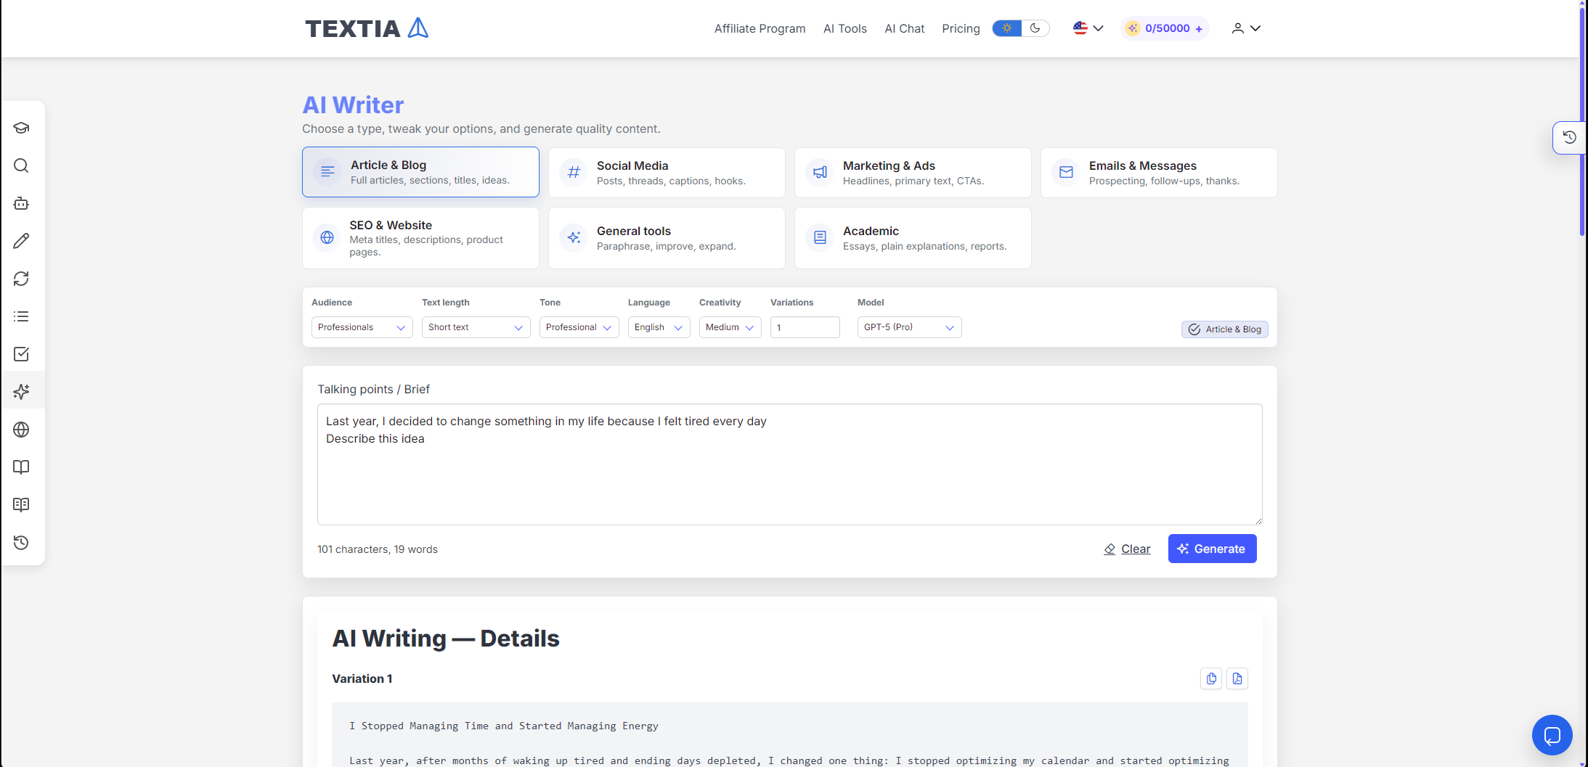Click the Textia logo
The image size is (1588, 767).
coord(367,28)
